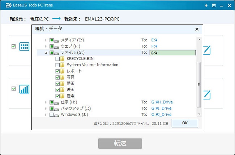Uncheck the 音楽 folder checkbox
235x155 pixels.
point(57,96)
